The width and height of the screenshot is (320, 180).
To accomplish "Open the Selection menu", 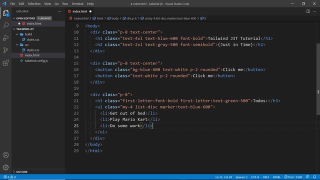I will (x=34, y=3).
